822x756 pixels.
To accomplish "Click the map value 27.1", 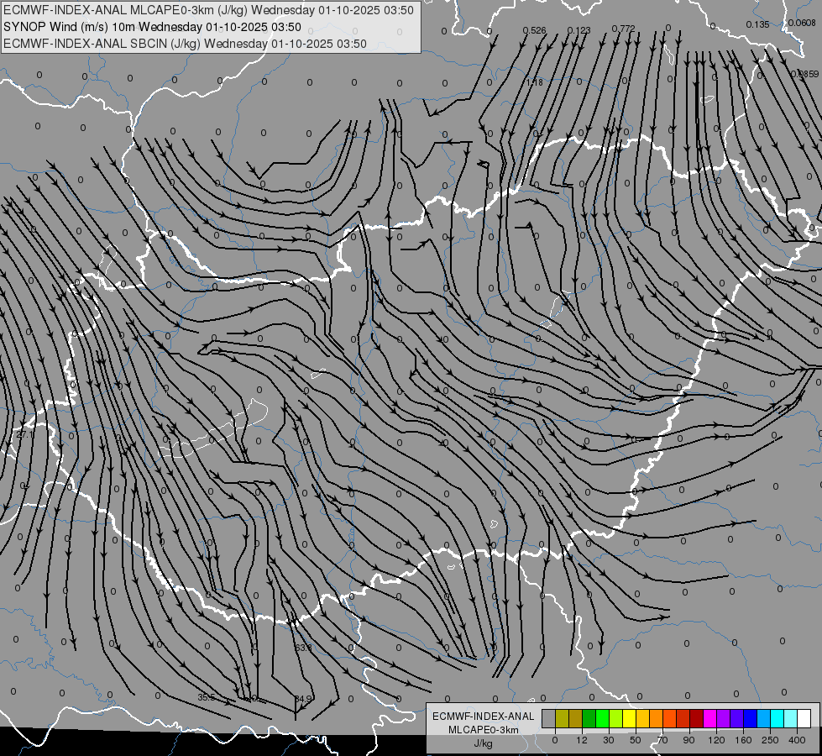I will [24, 435].
